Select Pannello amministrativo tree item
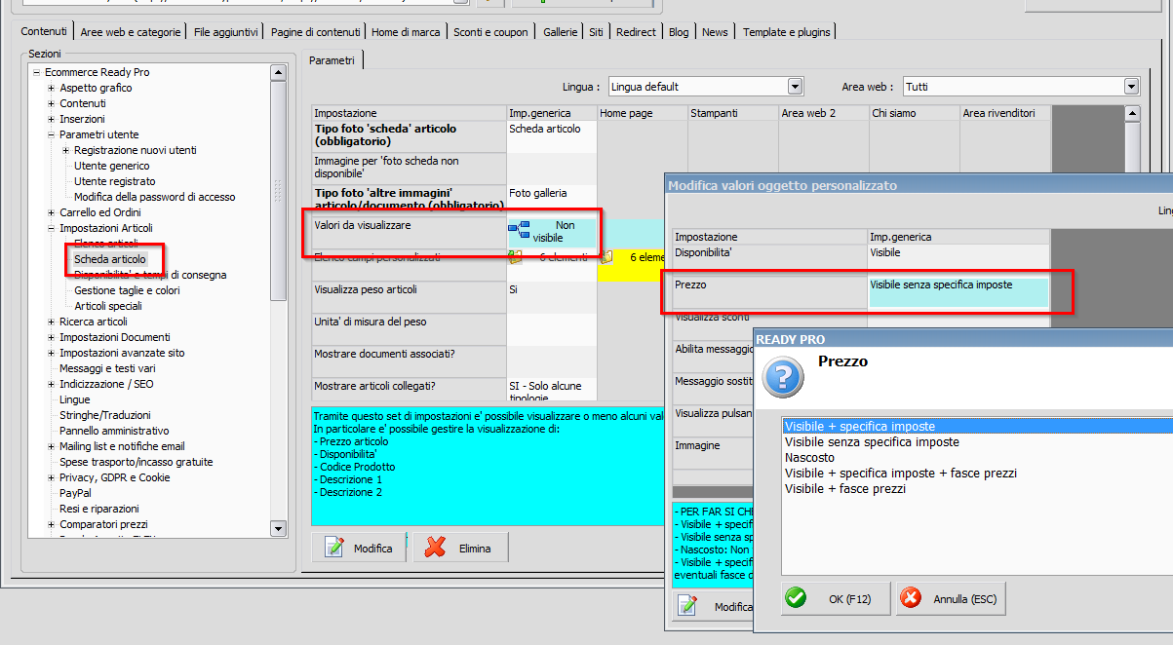Image resolution: width=1173 pixels, height=645 pixels. pyautogui.click(x=114, y=431)
